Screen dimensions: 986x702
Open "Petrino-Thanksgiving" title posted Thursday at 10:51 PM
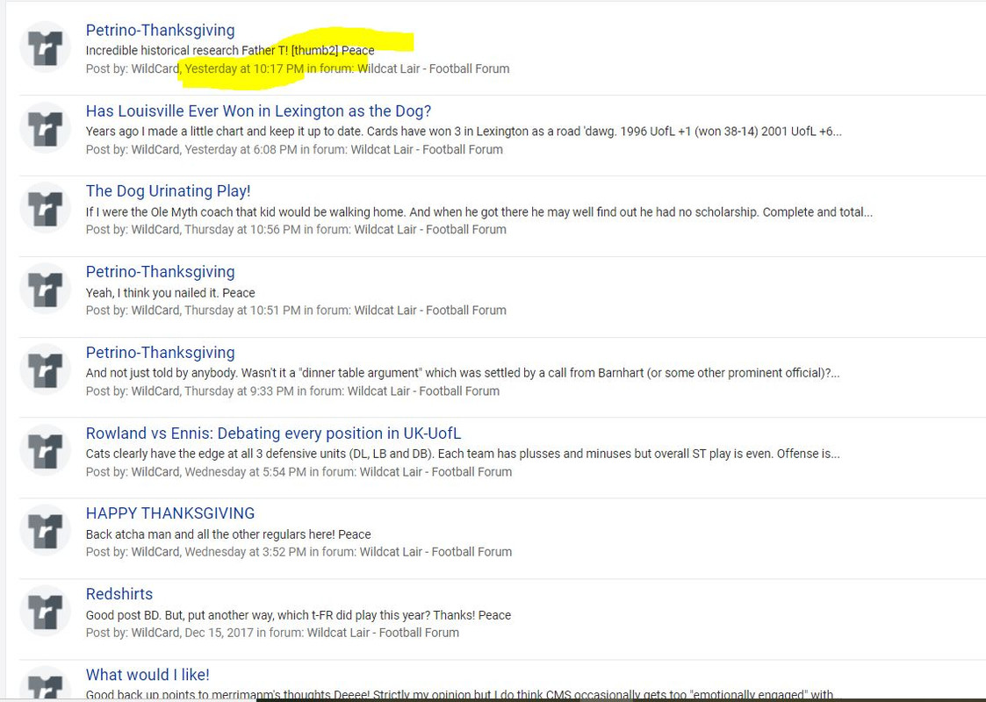pyautogui.click(x=161, y=271)
